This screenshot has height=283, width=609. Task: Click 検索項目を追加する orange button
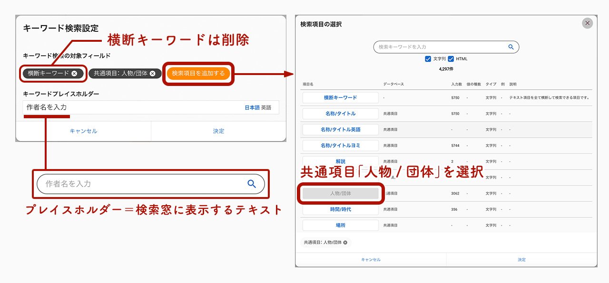(198, 74)
